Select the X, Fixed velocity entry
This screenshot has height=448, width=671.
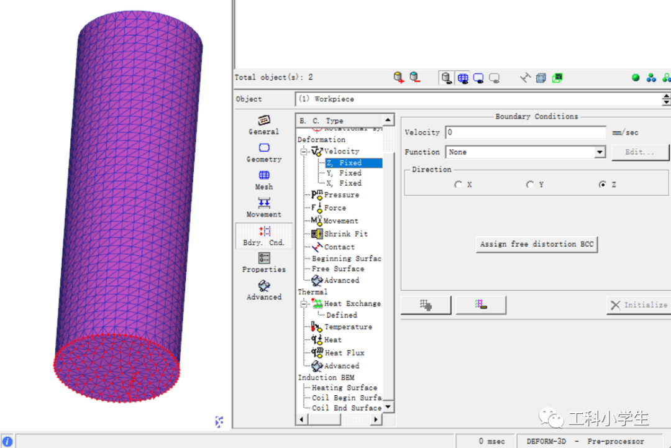click(x=344, y=183)
